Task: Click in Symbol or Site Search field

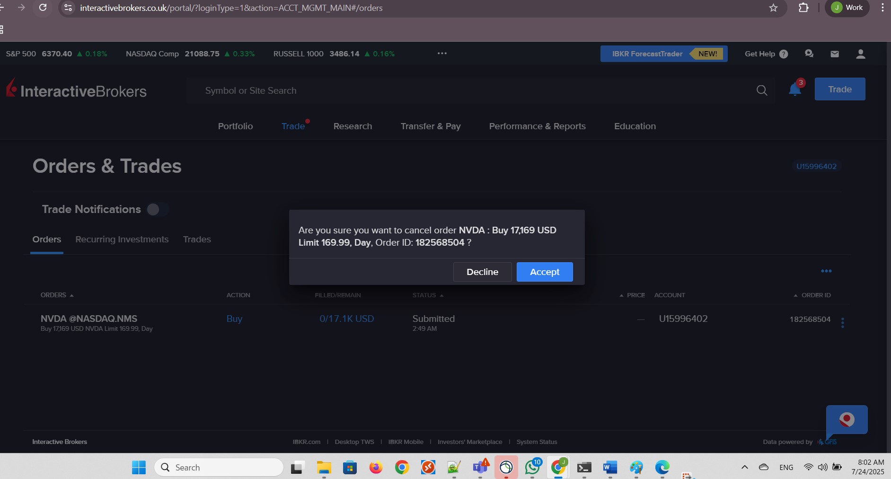Action: 480,90
